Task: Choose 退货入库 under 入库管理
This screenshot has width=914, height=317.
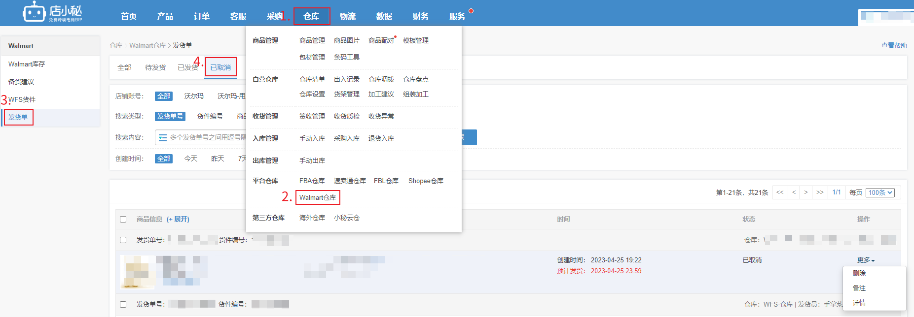Action: 381,138
